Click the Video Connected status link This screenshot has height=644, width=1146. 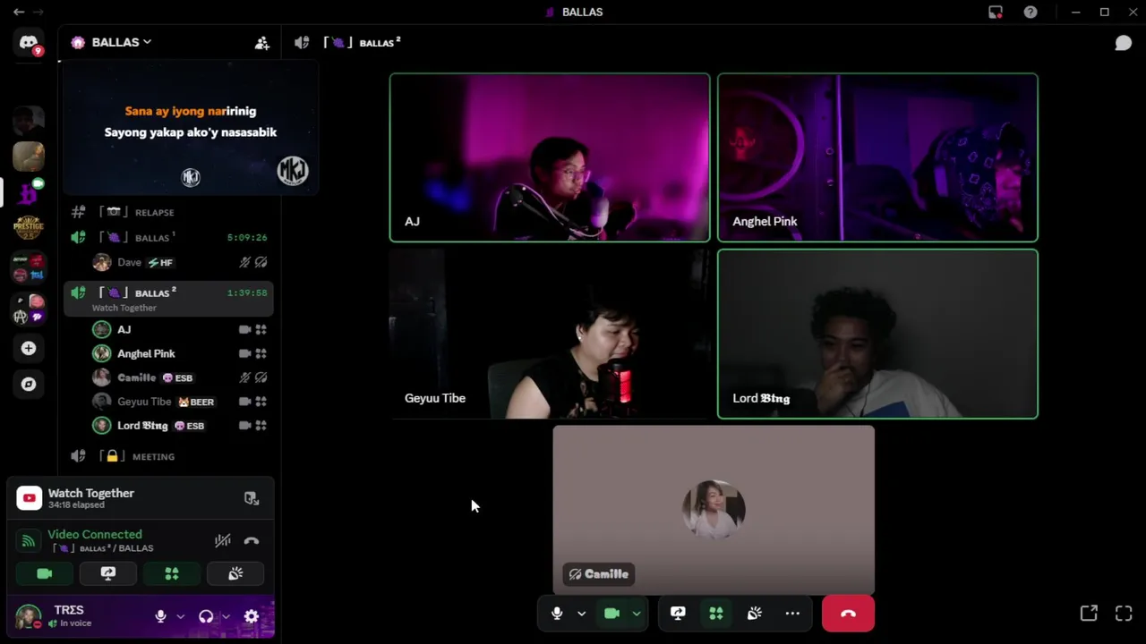(95, 534)
